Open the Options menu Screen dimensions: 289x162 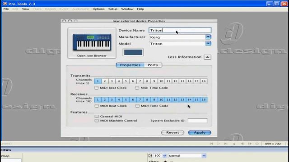tap(98, 9)
